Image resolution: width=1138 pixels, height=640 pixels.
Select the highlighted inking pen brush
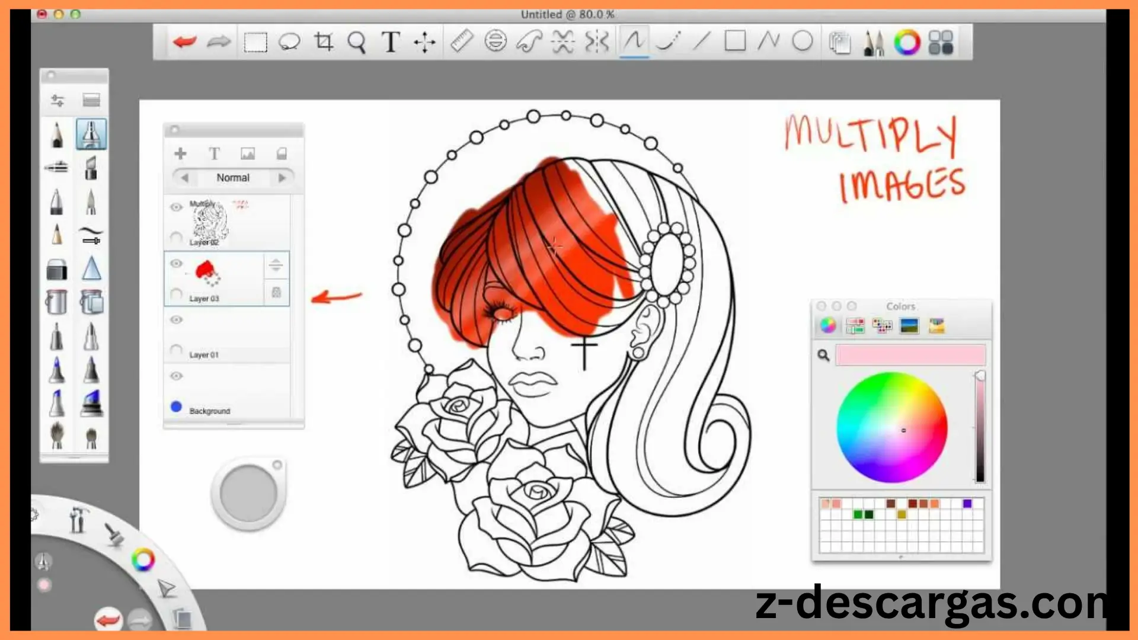(91, 134)
